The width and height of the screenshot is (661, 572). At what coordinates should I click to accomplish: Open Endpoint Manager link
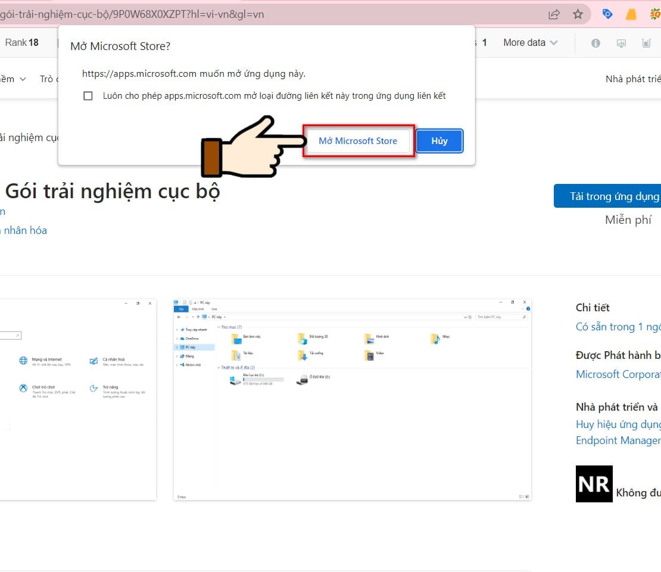click(618, 440)
